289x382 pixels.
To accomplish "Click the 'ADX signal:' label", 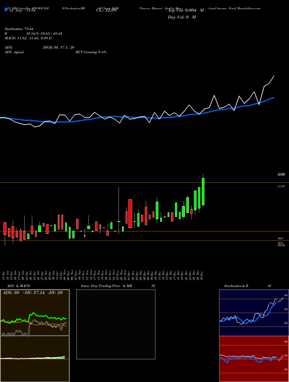I will (x=14, y=52).
